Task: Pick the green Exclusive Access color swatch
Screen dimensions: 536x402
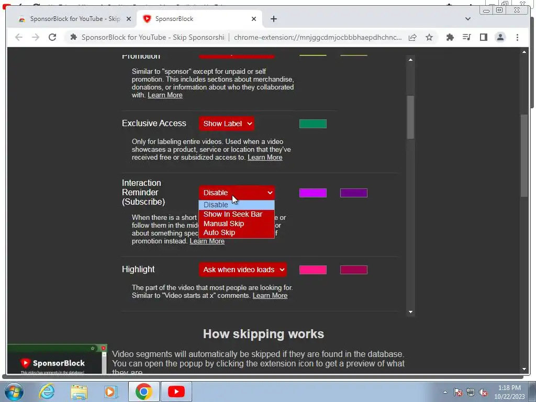Action: (313, 124)
